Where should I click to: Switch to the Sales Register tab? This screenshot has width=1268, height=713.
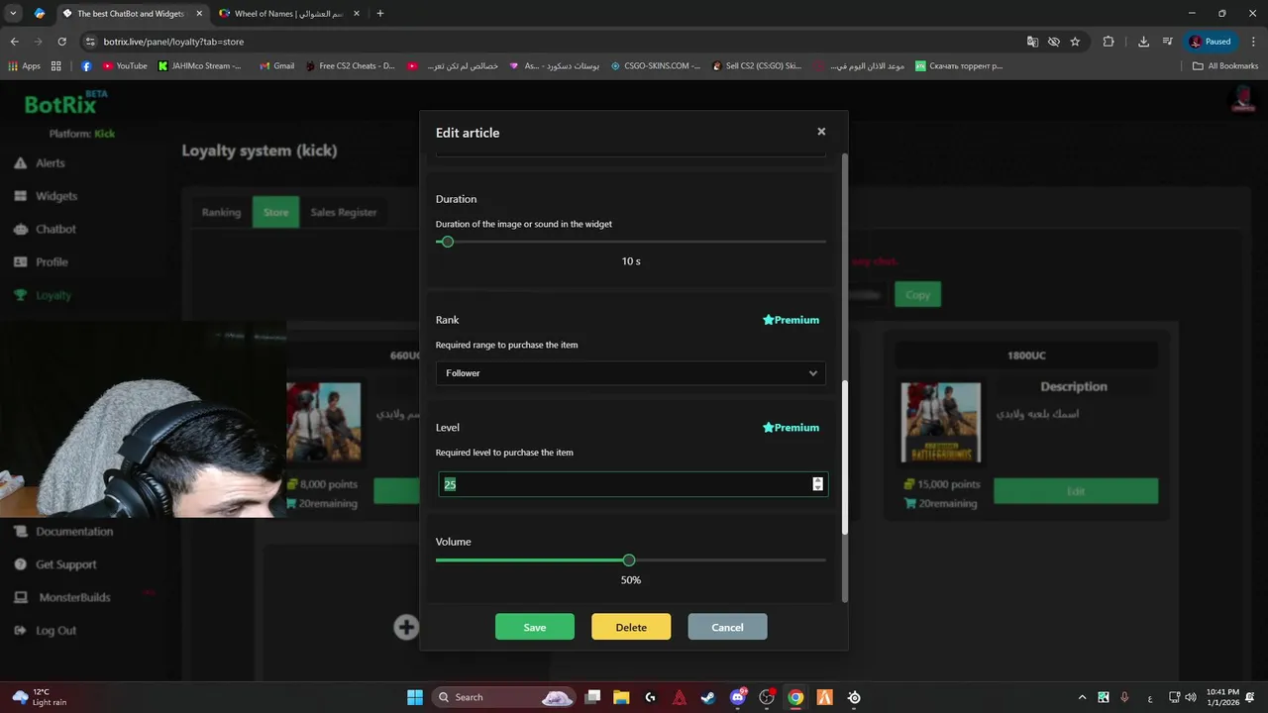pyautogui.click(x=344, y=212)
